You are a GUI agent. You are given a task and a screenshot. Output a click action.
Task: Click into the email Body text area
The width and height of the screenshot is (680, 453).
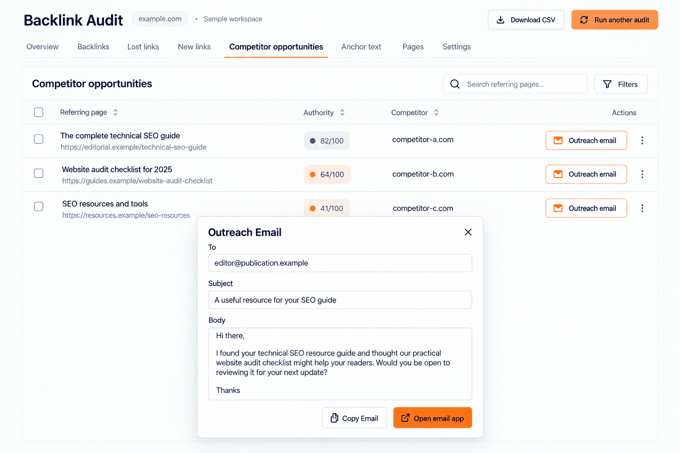340,364
